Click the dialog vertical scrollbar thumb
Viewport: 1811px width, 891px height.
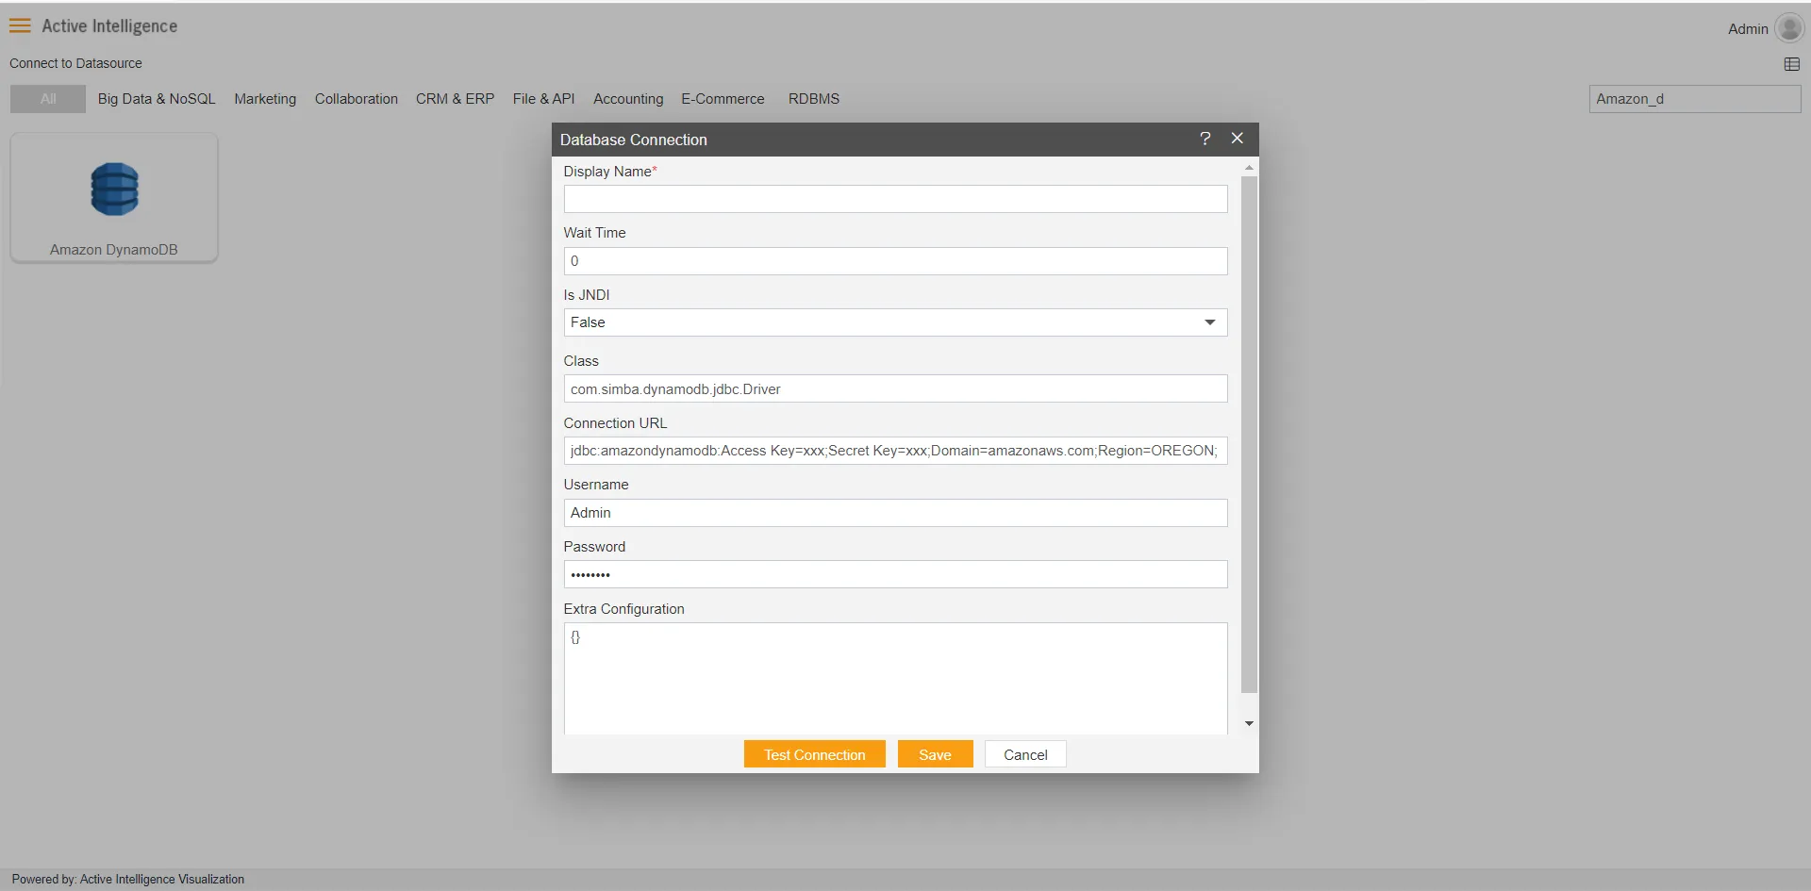pos(1249,435)
